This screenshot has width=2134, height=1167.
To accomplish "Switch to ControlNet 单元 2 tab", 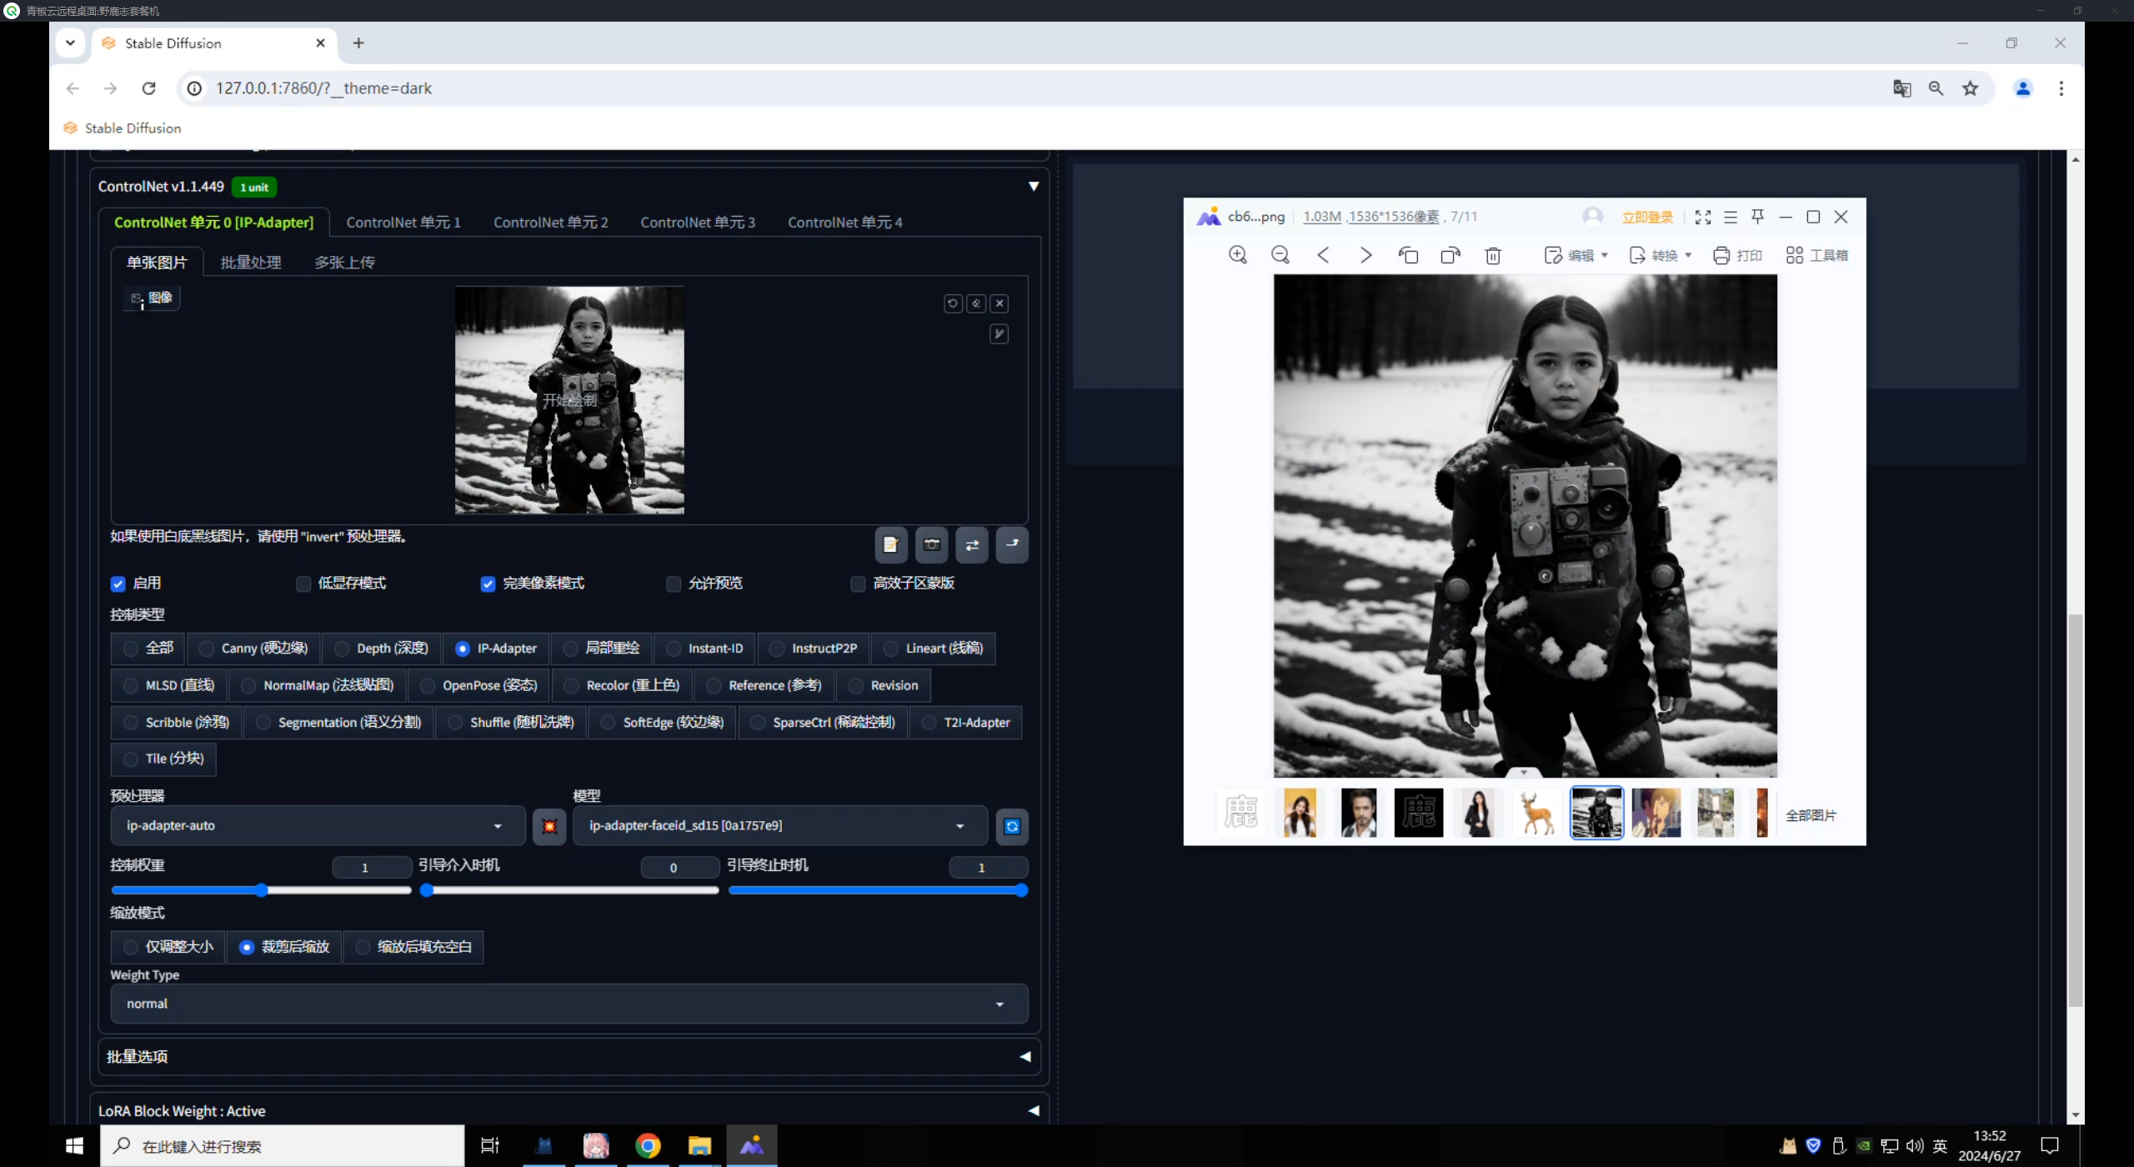I will (551, 223).
